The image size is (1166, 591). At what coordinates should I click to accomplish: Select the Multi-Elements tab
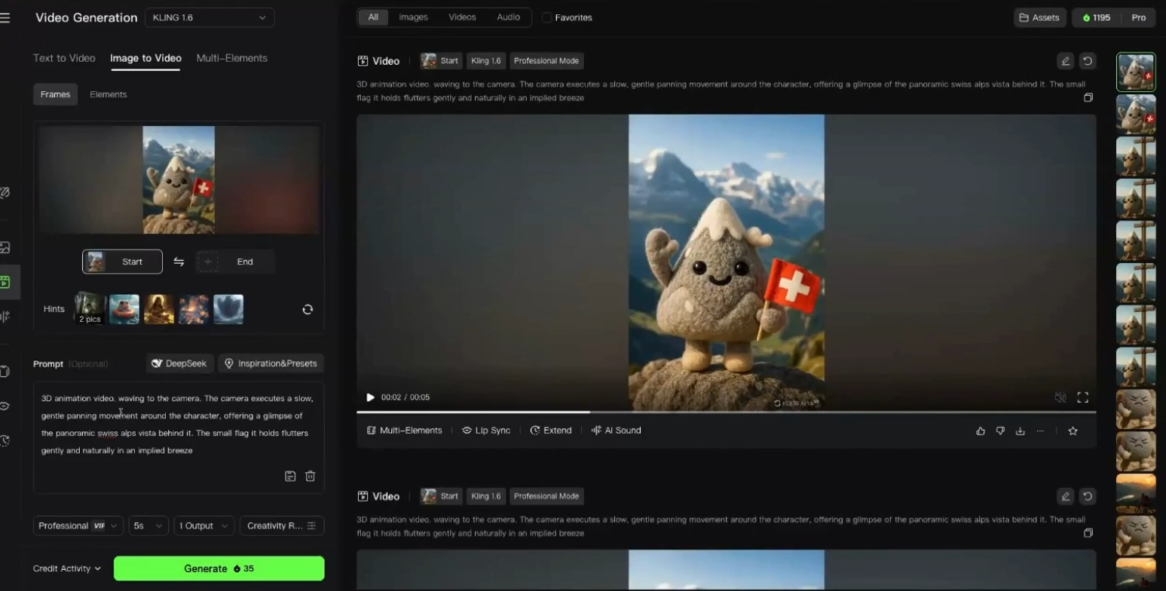[x=231, y=58]
